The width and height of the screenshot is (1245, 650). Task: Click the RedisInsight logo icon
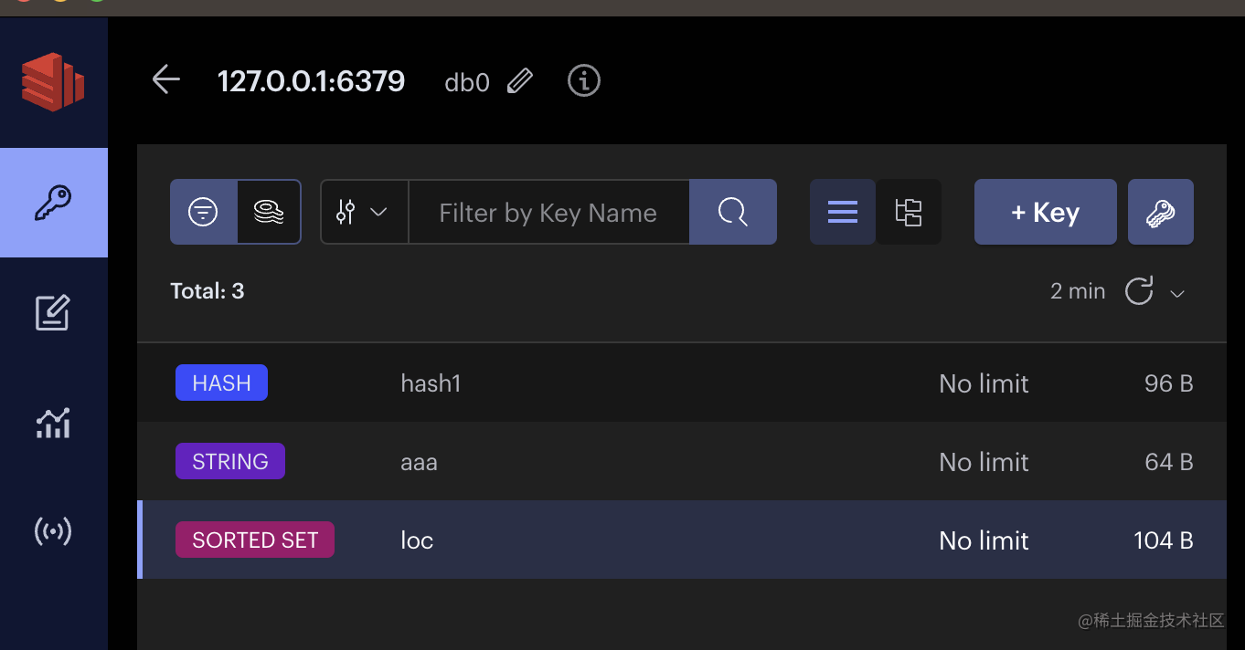tap(53, 81)
